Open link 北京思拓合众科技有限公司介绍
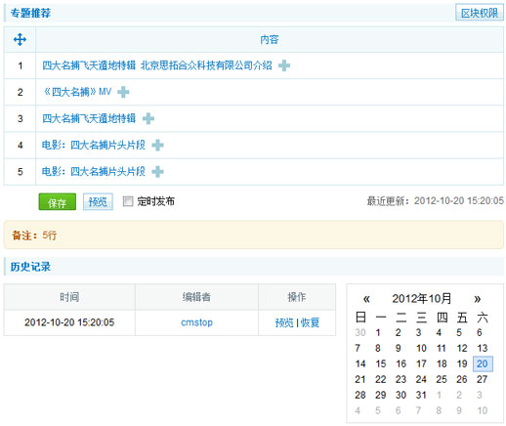The width and height of the screenshot is (506, 426). point(206,65)
